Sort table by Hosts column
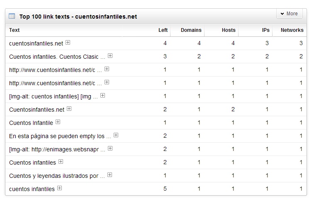Viewport: 314px width, 201px height. 229,30
